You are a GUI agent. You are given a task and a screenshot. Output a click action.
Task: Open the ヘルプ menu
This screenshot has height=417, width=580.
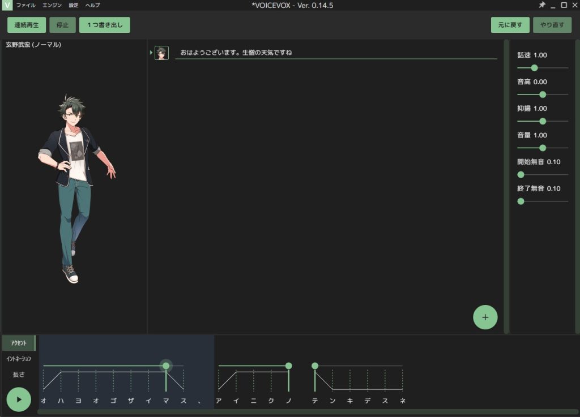coord(92,5)
